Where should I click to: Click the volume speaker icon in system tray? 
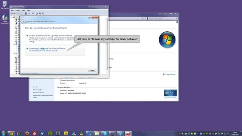pyautogui.click(x=228, y=133)
